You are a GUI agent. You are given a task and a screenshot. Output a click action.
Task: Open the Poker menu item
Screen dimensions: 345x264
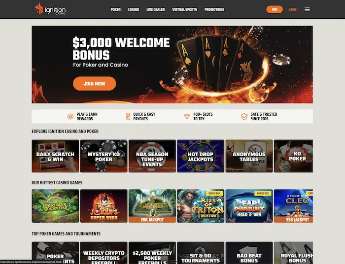(x=115, y=9)
